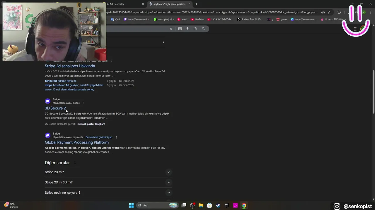
Task: Bookmark this page with the star icon
Action: [x=329, y=12]
